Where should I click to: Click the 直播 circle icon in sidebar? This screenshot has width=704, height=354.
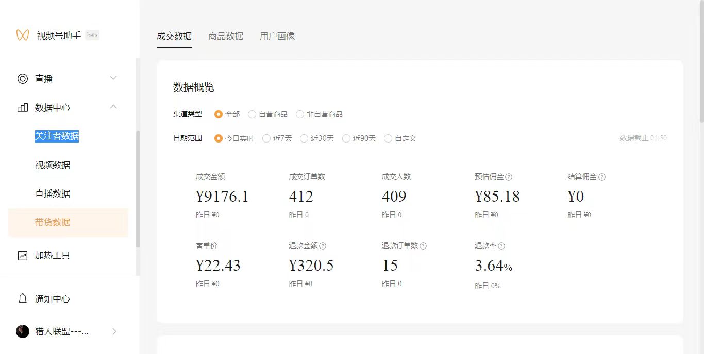click(23, 79)
